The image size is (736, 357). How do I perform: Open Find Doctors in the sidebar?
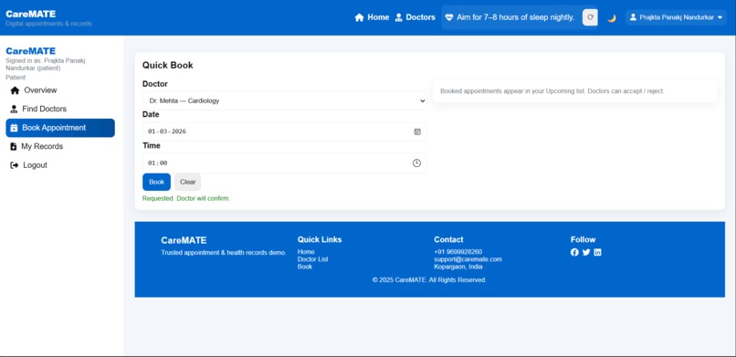(x=60, y=109)
